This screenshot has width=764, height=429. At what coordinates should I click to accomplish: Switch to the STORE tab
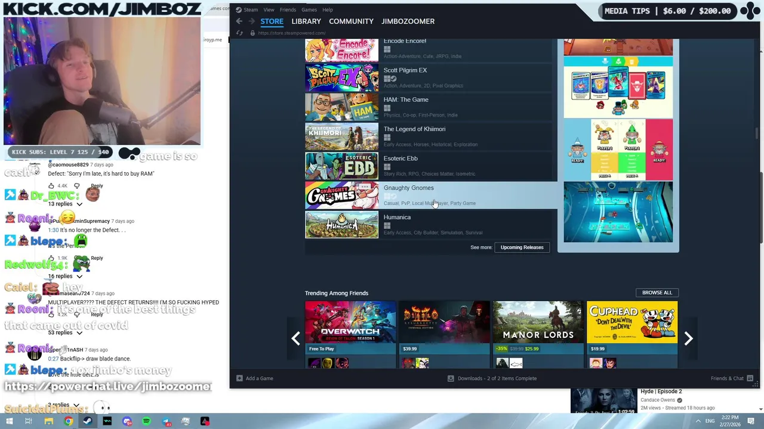[272, 21]
